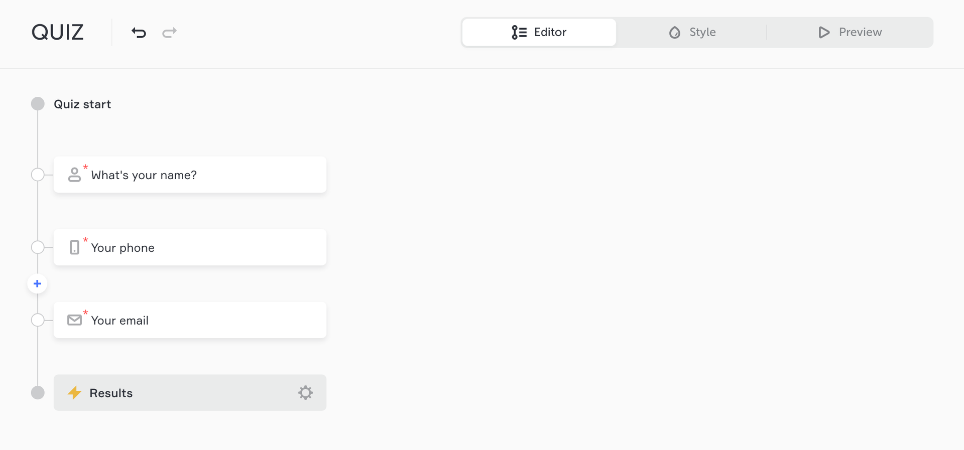Click the timeline node beside name question
Viewport: 964px width, 450px height.
coord(38,175)
